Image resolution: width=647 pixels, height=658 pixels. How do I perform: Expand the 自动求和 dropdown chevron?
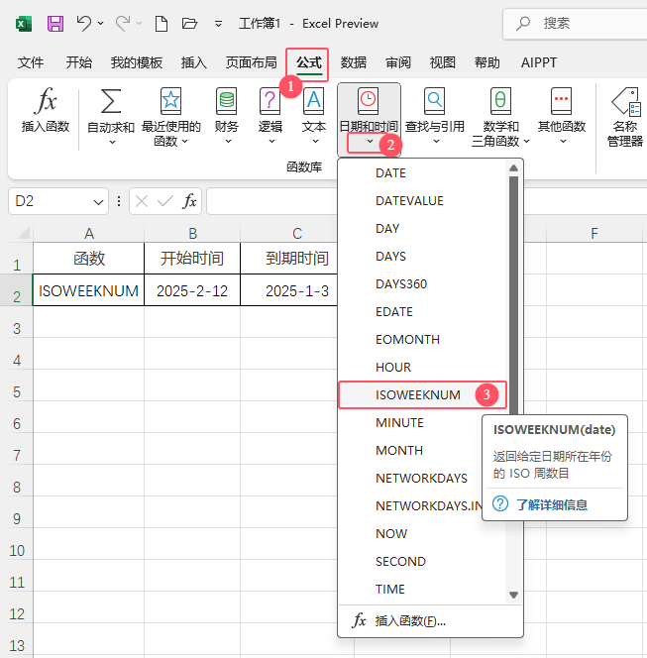pyautogui.click(x=112, y=142)
